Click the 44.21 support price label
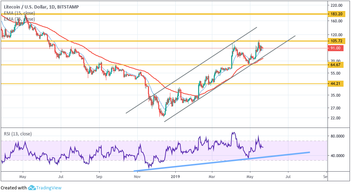This screenshot has width=351, height=194. (335, 84)
